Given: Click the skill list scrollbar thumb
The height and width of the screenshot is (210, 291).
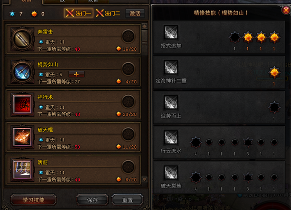Looking at the screenshot, I should [x=144, y=43].
